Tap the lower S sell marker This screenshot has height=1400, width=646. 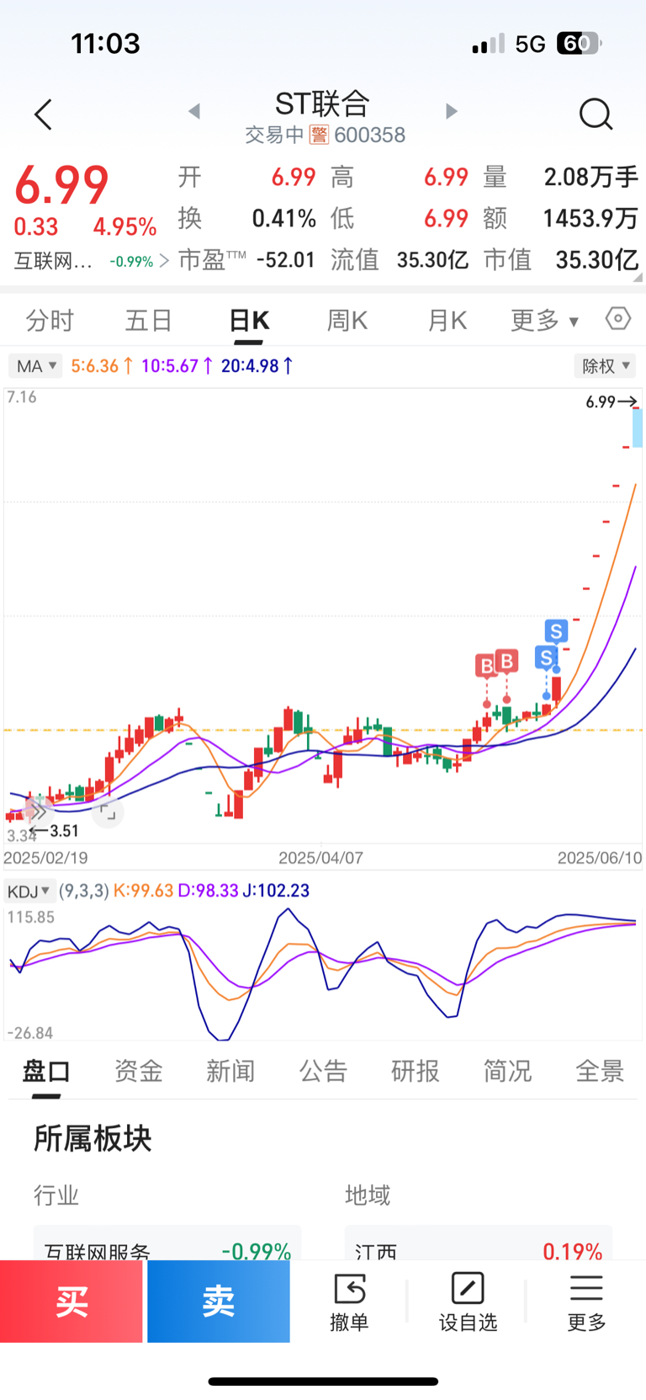coord(546,657)
